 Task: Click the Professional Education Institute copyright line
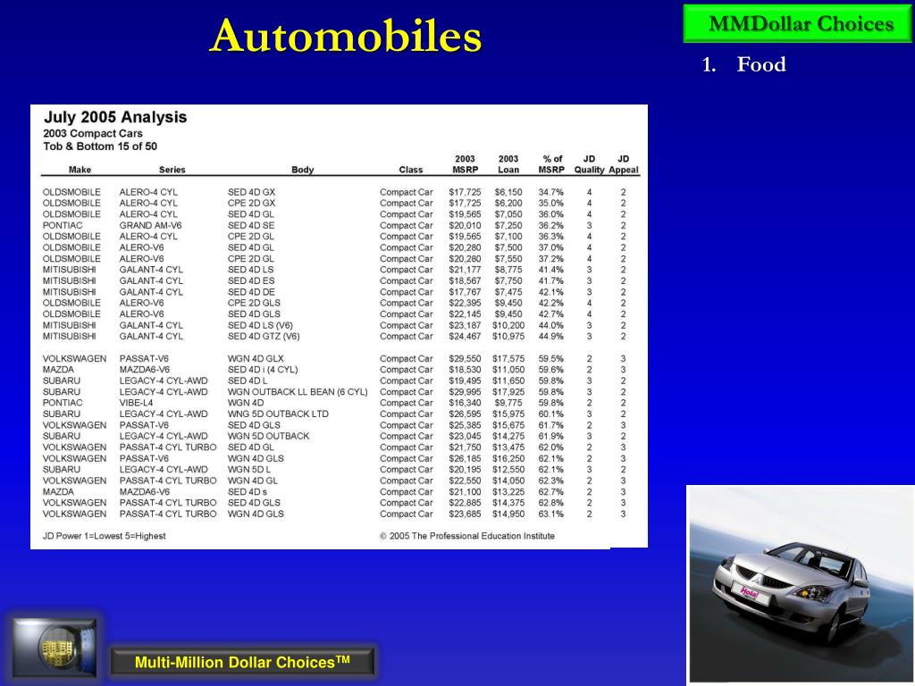point(467,536)
